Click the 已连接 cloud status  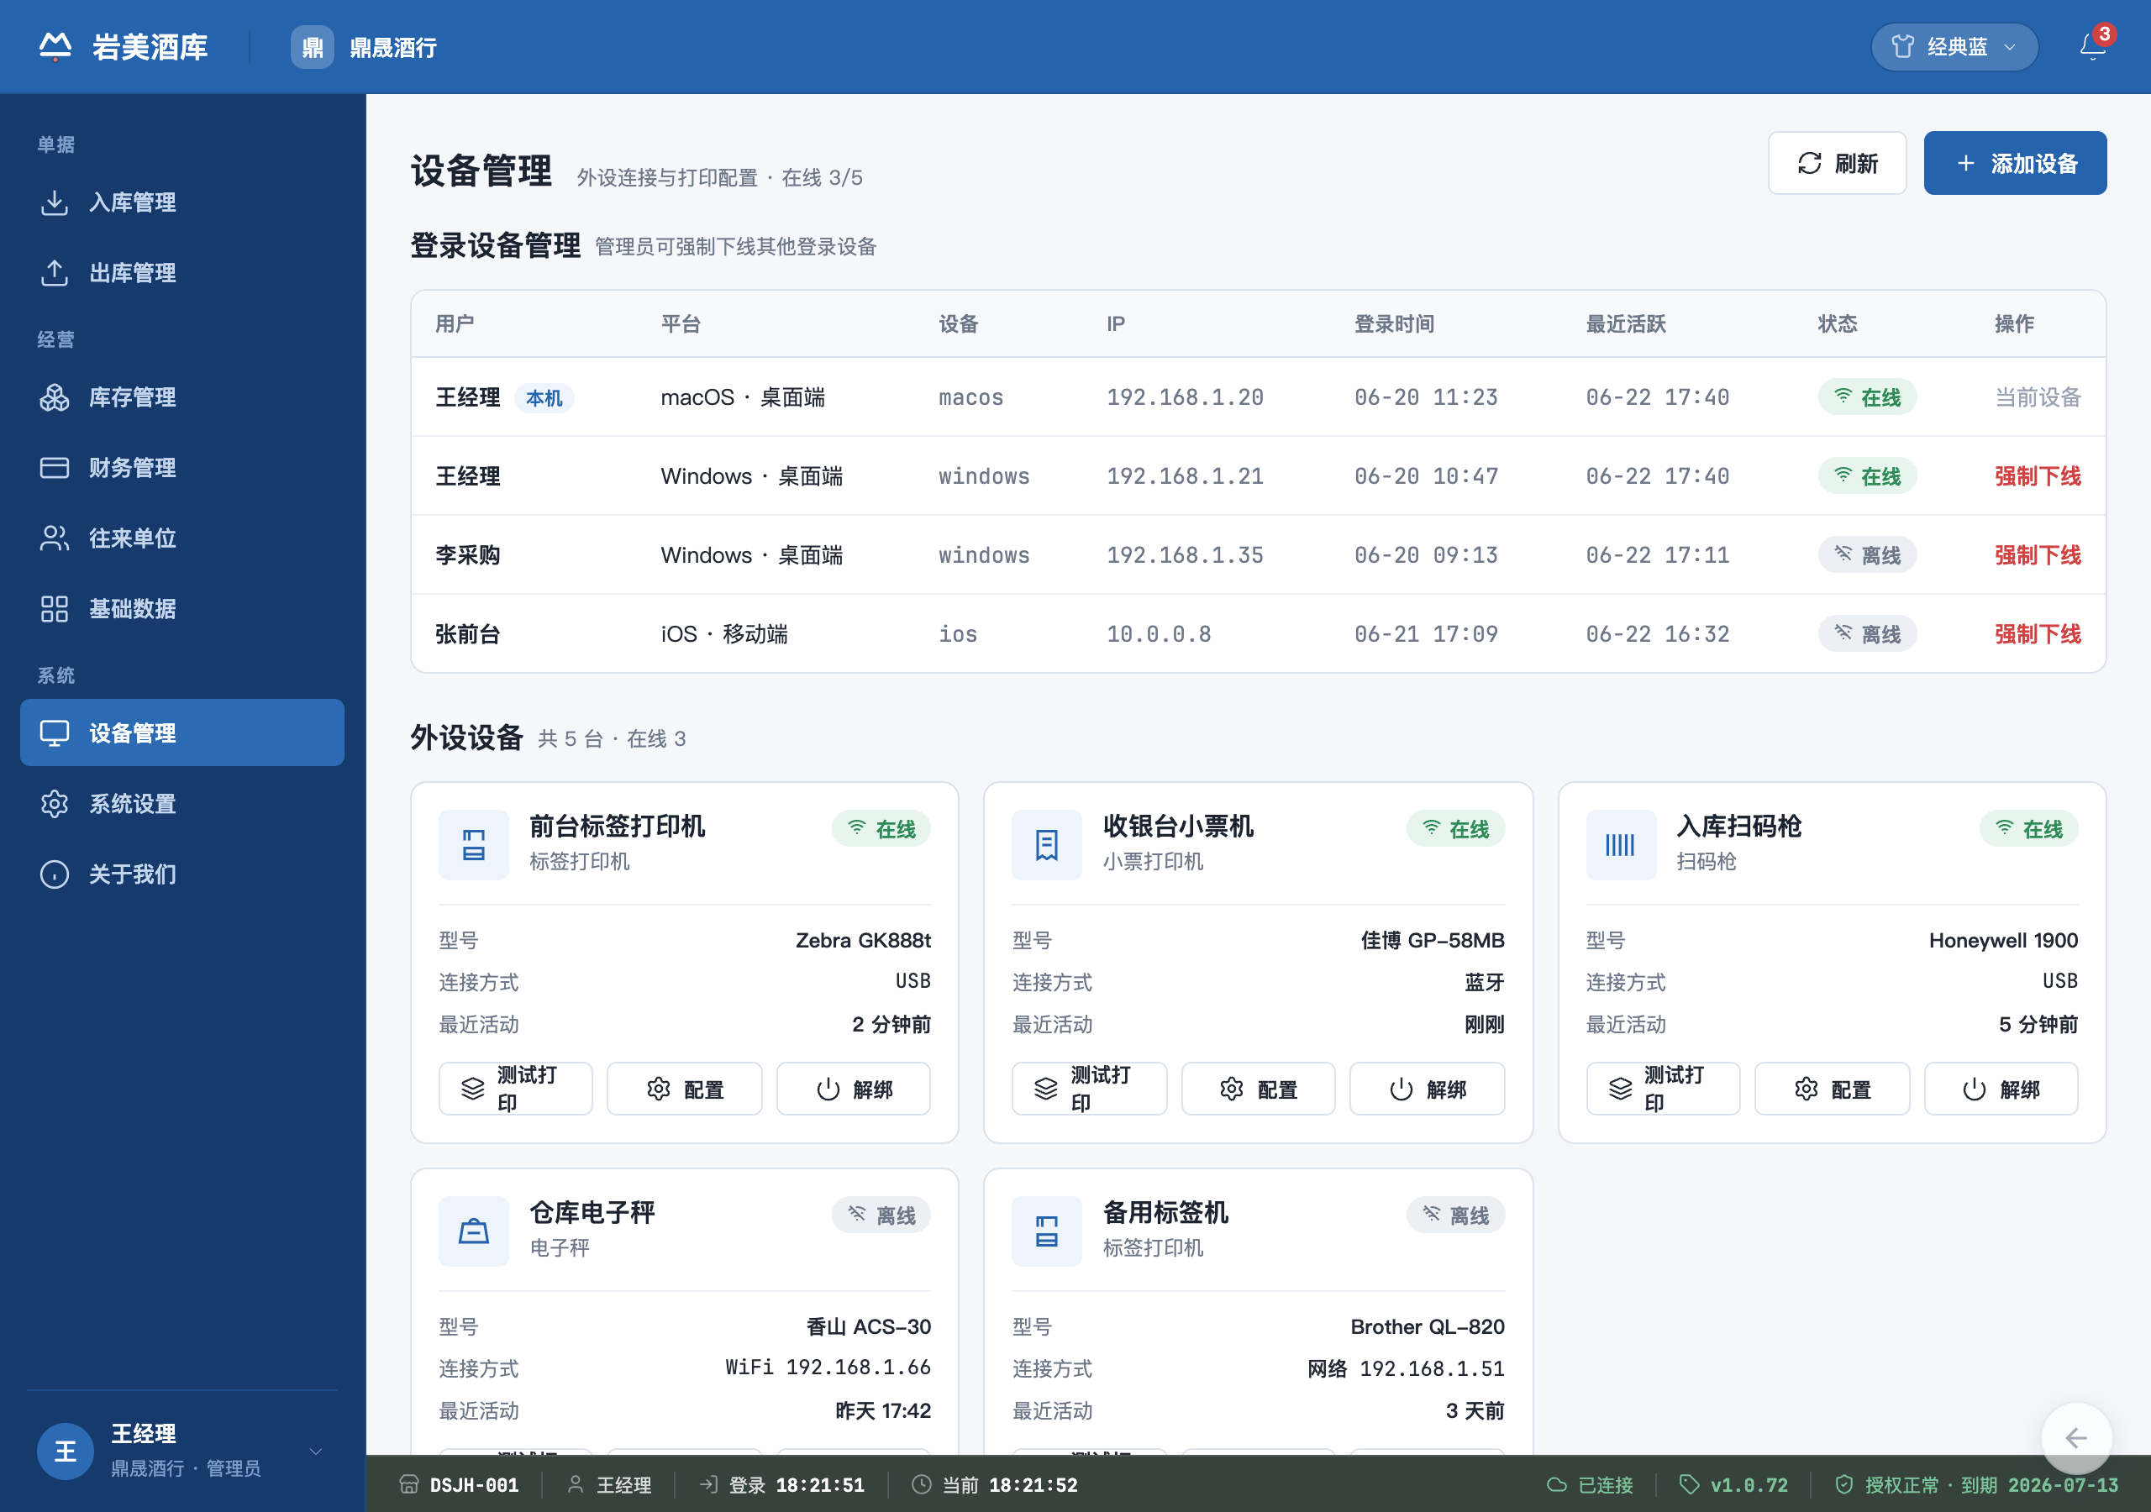(1590, 1485)
